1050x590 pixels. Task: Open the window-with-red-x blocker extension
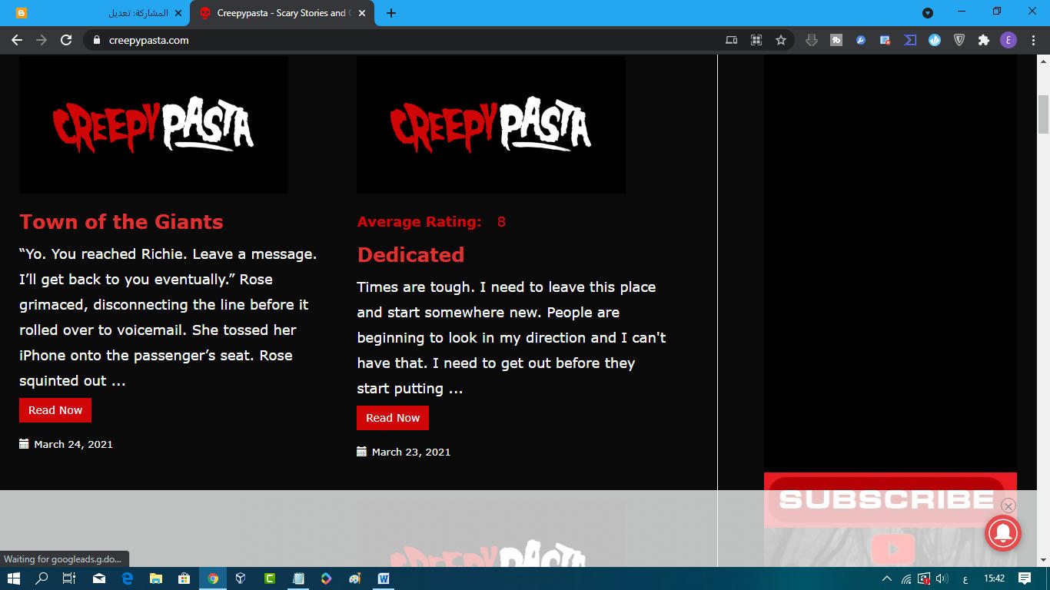[x=886, y=40]
